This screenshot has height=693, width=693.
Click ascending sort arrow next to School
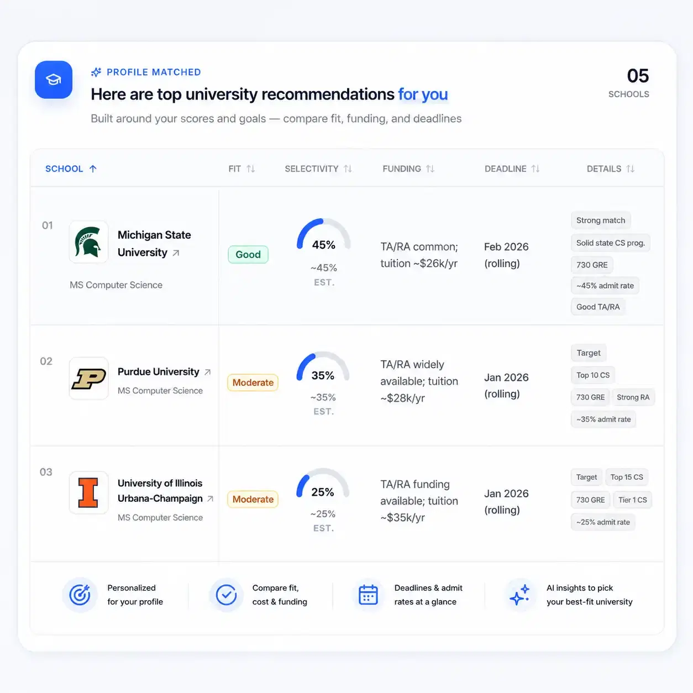93,169
